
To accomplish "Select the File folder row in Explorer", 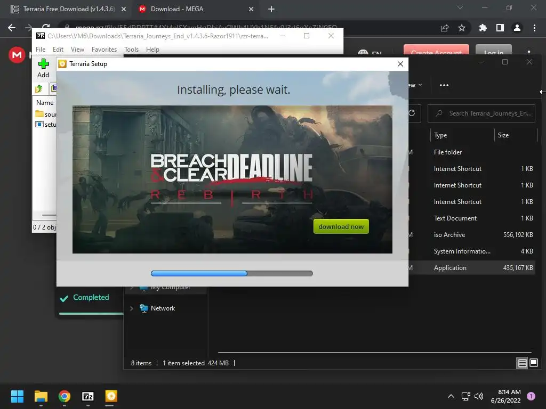I will 471,152.
